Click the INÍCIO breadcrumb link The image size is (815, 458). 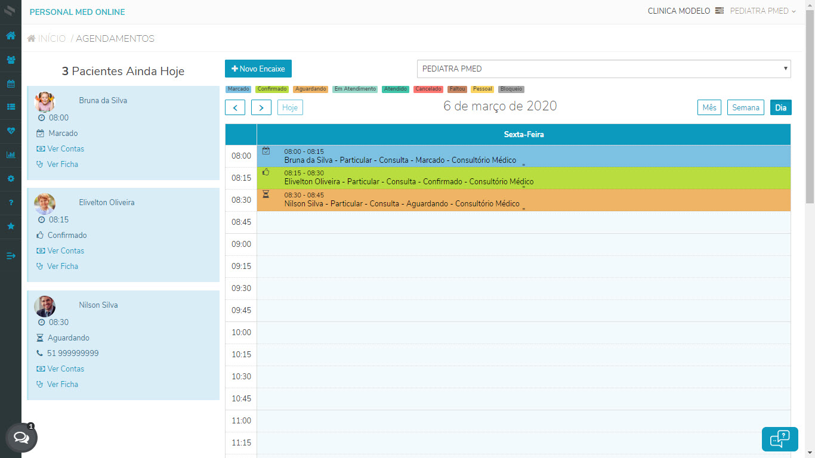(x=51, y=39)
